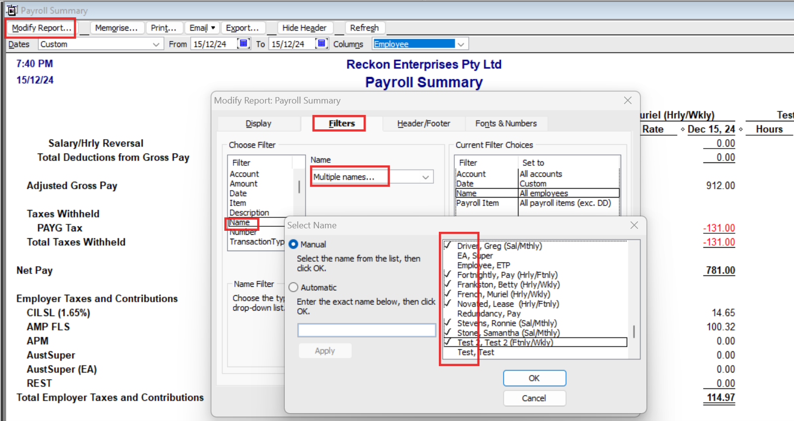Select Employee, ETP in the name list
Screen dimensions: 794x421
point(483,265)
